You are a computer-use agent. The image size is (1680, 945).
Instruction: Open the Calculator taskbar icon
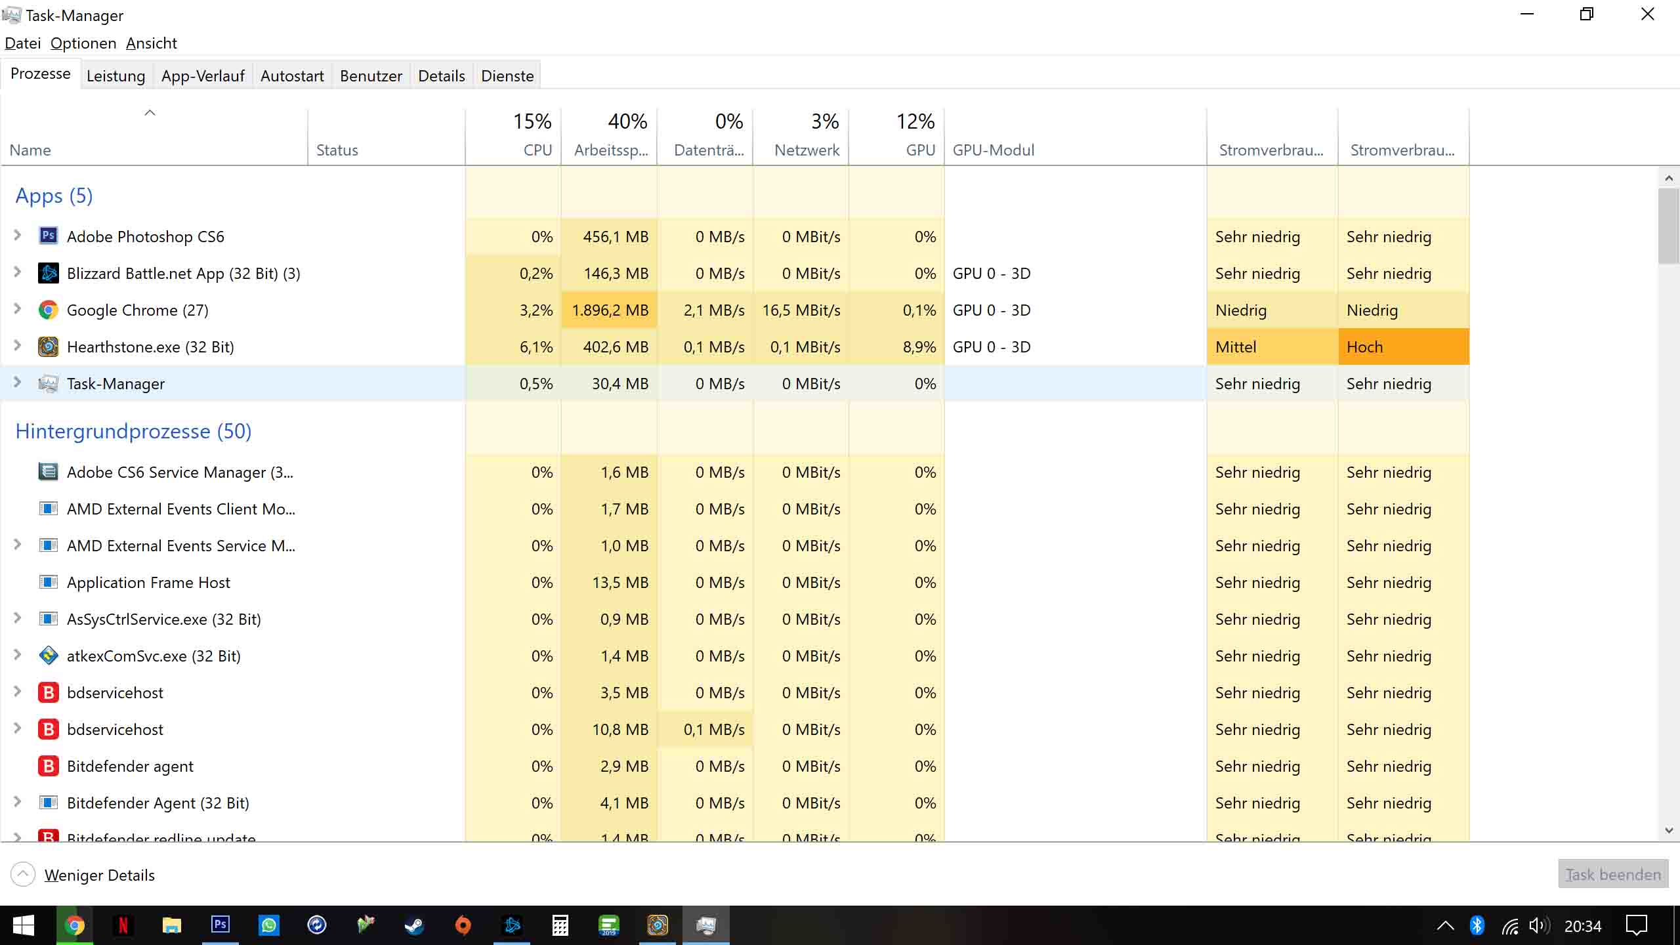[560, 925]
